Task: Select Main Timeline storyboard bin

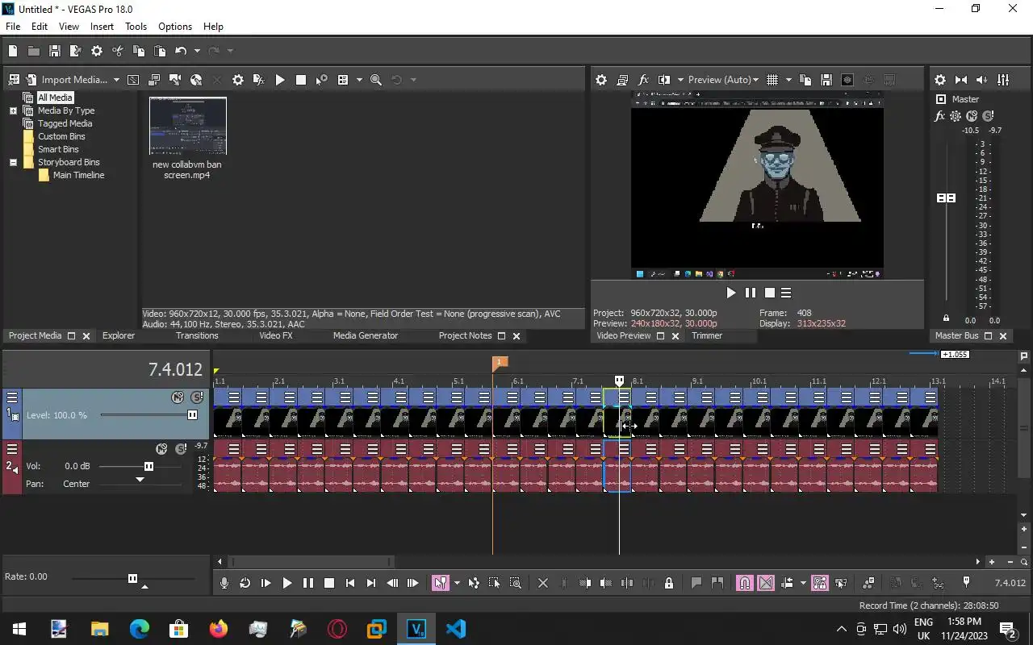Action: point(78,175)
